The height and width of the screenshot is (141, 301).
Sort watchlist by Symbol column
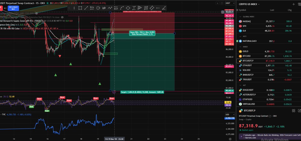click(x=242, y=10)
